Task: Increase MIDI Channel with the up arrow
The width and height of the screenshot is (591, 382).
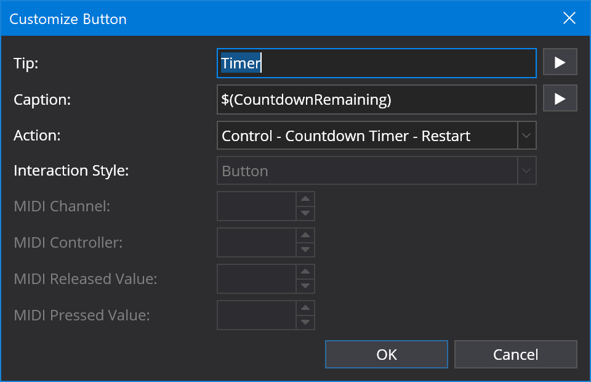Action: 306,200
